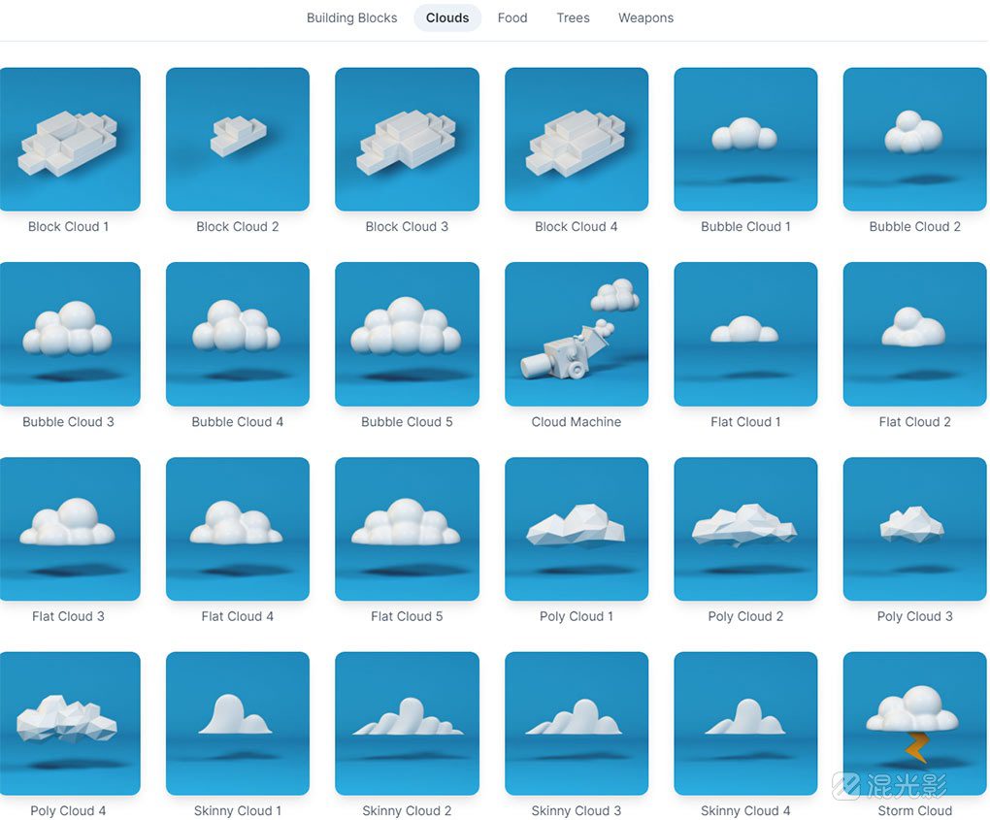Go to the Trees tab
The image size is (990, 820).
click(x=573, y=17)
